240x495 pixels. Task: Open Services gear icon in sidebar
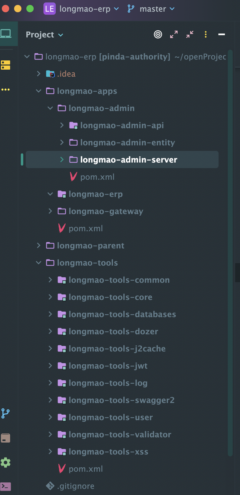[x=6, y=462]
